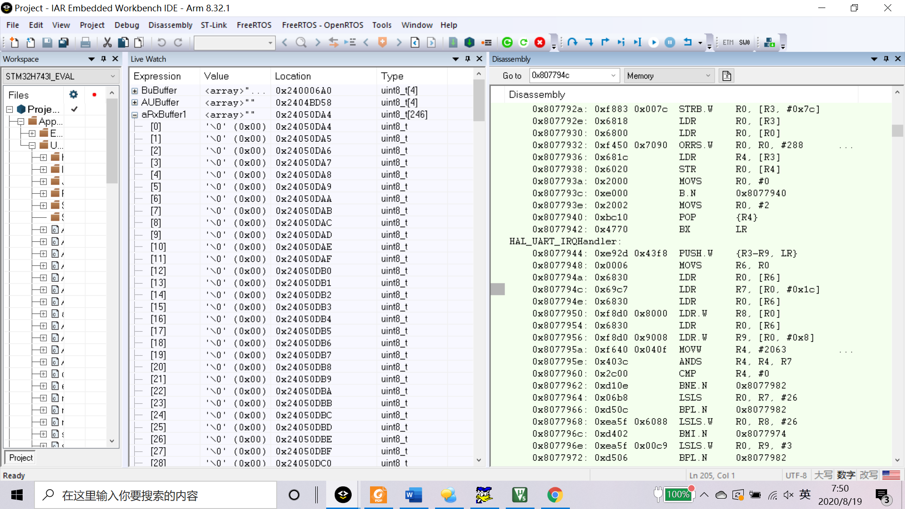Restart the debugger with the white-circle icon

coord(524,42)
